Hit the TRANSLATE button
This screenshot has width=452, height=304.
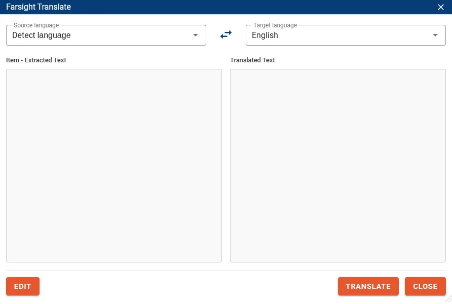pyautogui.click(x=368, y=286)
